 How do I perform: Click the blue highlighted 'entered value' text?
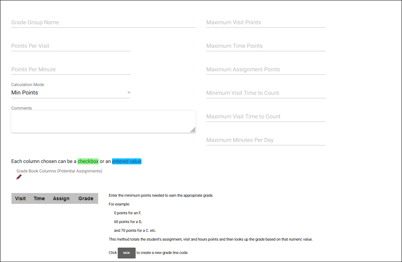point(127,161)
